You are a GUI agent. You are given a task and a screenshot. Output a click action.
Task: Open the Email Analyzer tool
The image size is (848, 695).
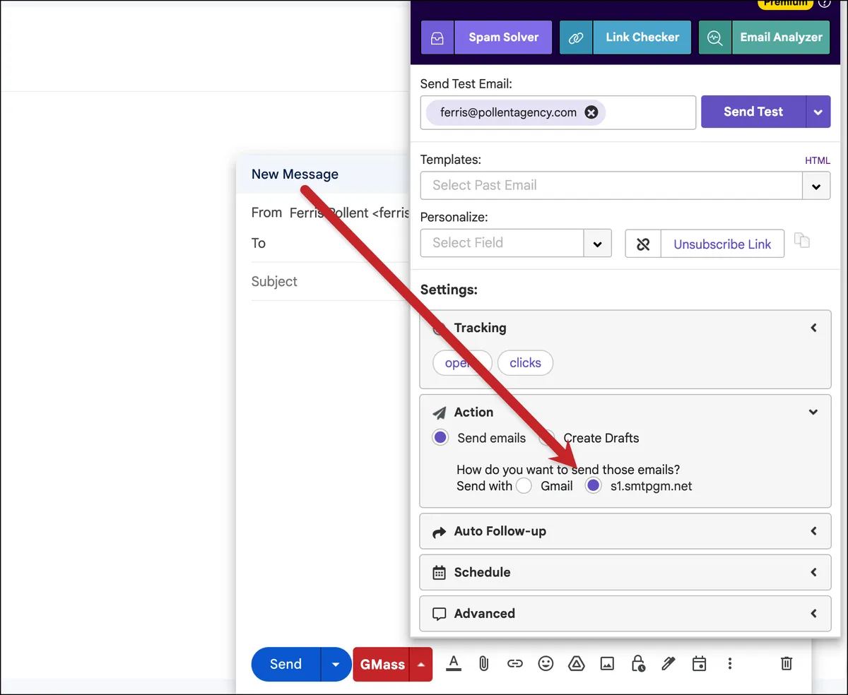pos(781,37)
